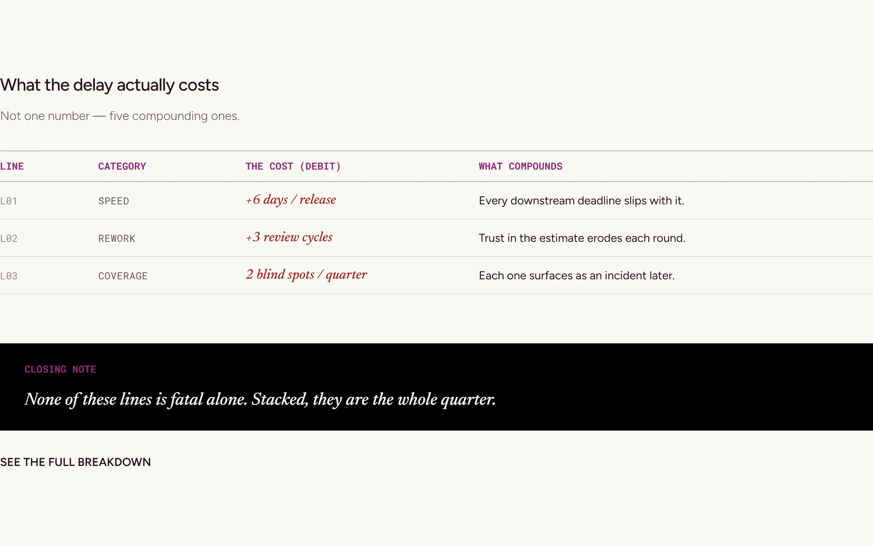Click the REWORK category cell
The height and width of the screenshot is (545, 873).
click(x=117, y=238)
